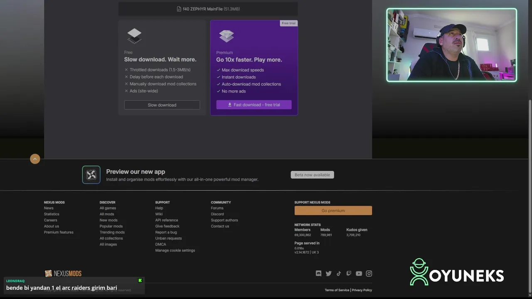Open the All images link

click(108, 244)
